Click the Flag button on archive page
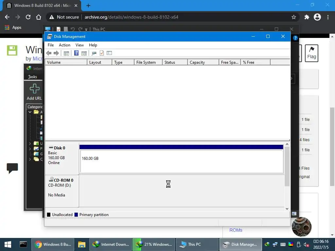335x251 pixels. click(311, 53)
